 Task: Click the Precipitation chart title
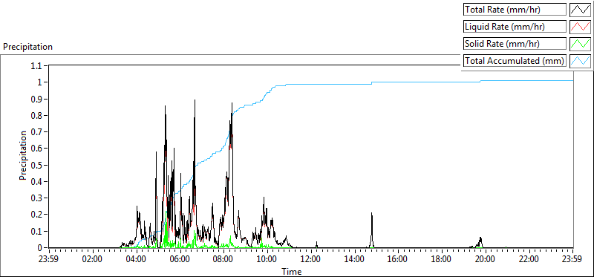[x=27, y=47]
